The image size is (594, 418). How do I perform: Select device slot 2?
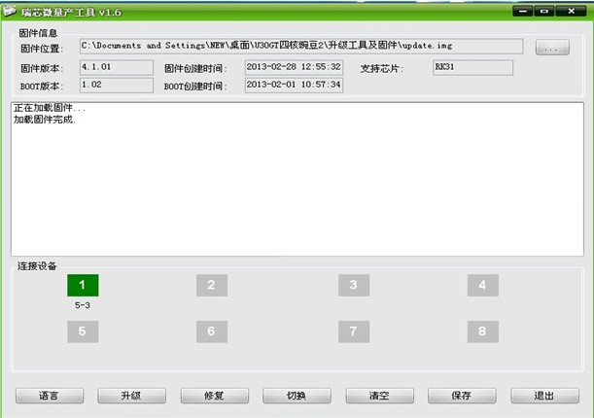212,285
